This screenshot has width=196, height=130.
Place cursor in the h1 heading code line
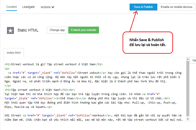click(x=54, y=64)
